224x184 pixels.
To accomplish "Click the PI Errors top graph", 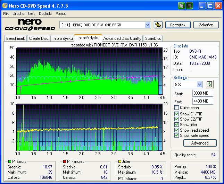I will coord(89,71).
